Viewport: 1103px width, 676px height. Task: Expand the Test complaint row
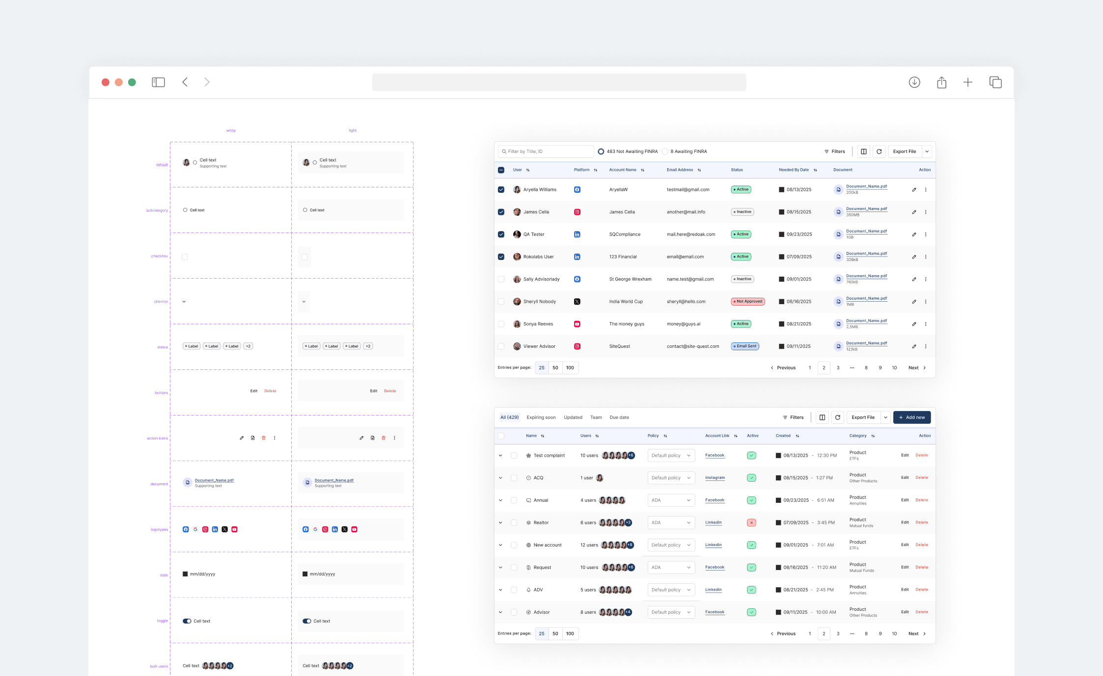(x=500, y=455)
